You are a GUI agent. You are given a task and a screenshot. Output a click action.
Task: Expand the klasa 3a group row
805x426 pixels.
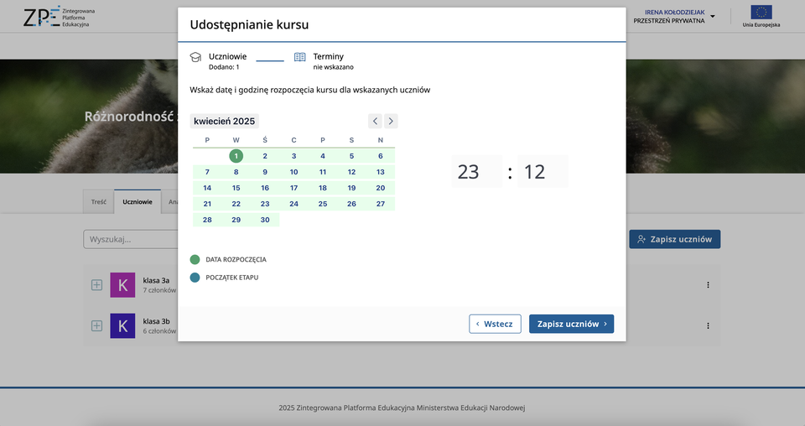[96, 285]
